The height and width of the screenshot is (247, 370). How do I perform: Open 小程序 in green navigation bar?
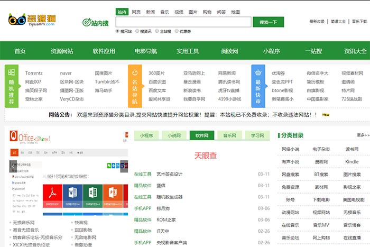click(x=271, y=51)
